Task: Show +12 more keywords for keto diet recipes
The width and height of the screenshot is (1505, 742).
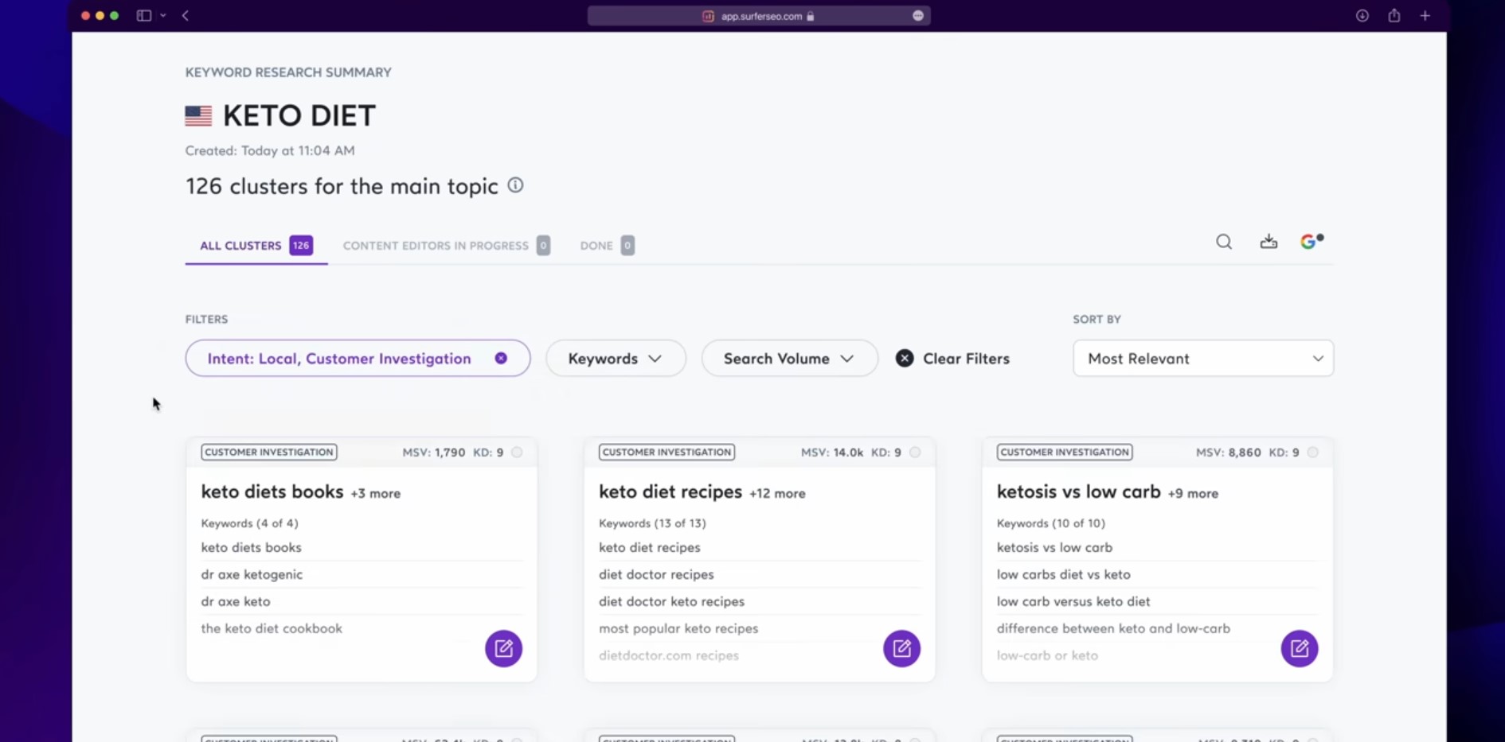Action: point(777,494)
